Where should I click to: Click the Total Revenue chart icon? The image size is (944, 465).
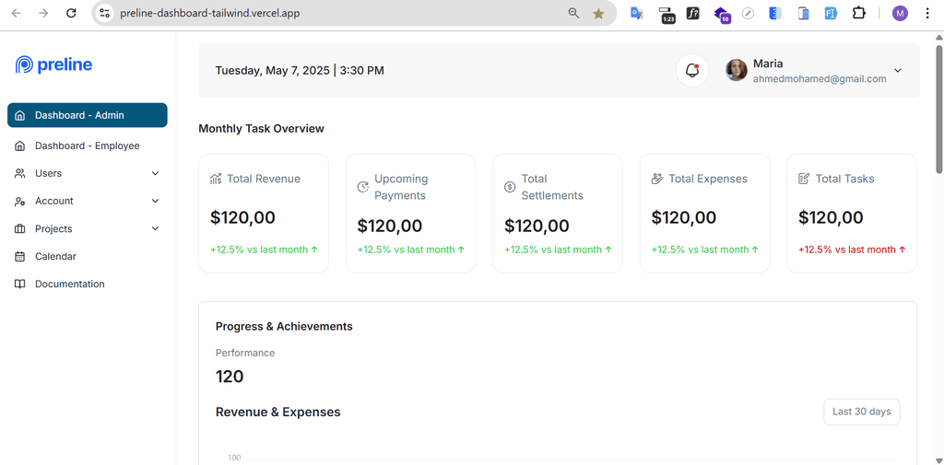click(x=216, y=179)
